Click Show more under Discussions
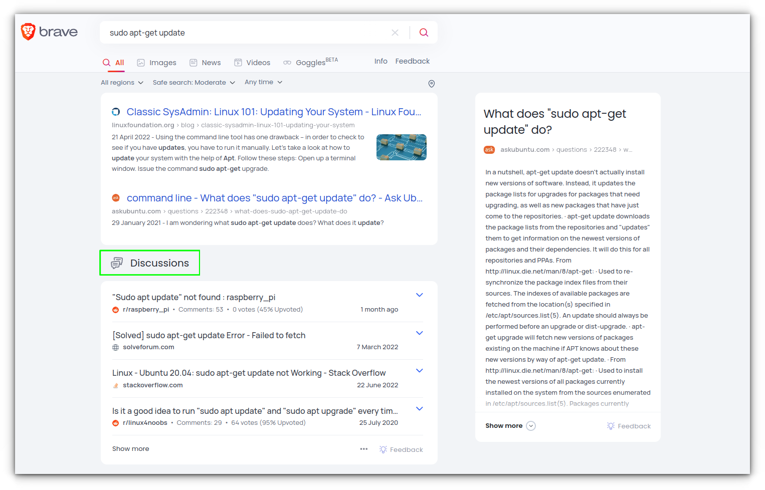The width and height of the screenshot is (765, 490). (x=130, y=449)
